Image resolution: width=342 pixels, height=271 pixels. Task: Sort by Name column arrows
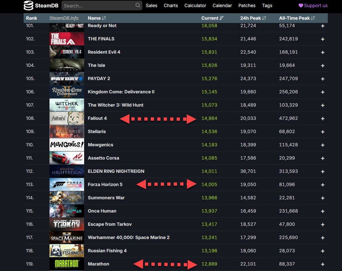[x=104, y=18]
